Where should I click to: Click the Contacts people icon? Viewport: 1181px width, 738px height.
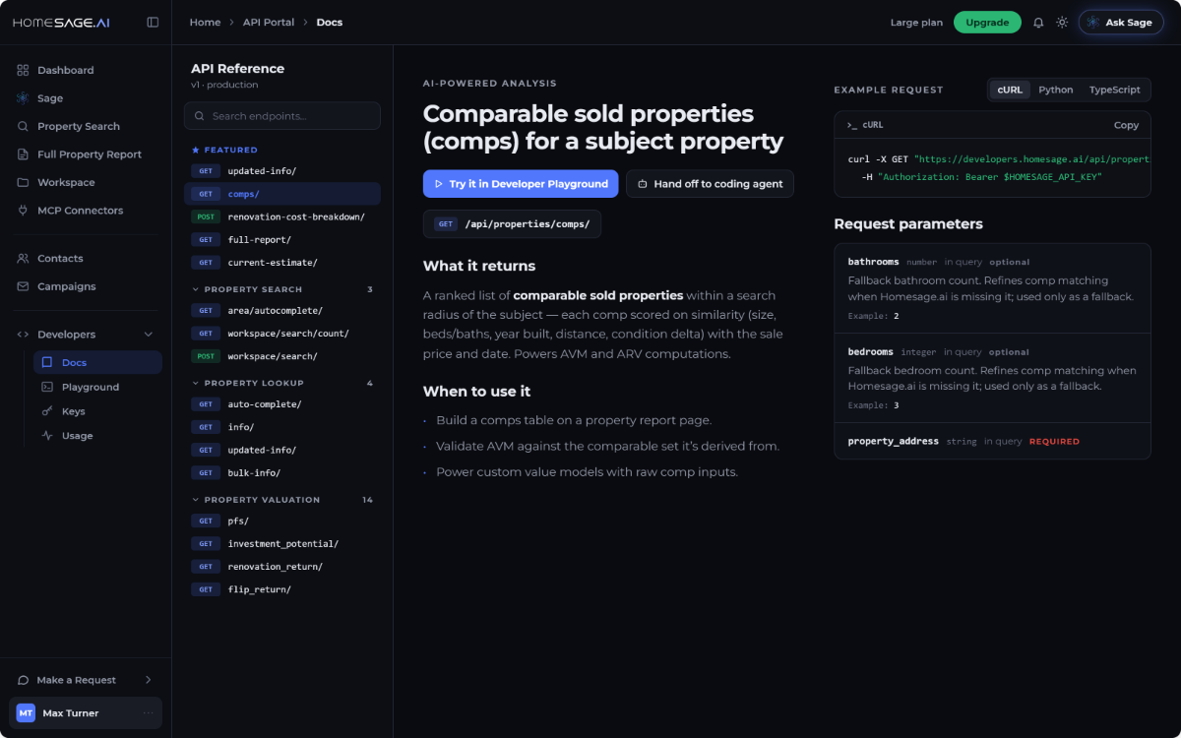(23, 258)
